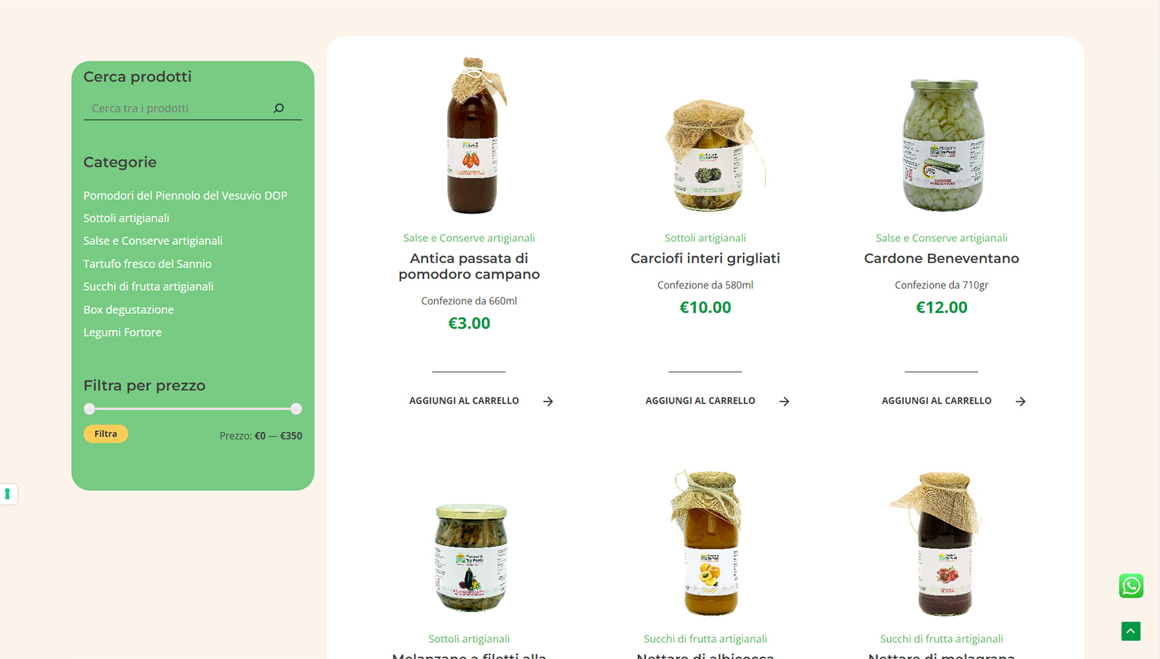This screenshot has width=1160, height=659.
Task: Click the search magnifier icon
Action: click(278, 108)
